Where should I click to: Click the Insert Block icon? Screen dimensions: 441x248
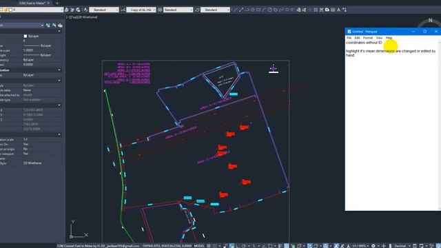(298, 10)
